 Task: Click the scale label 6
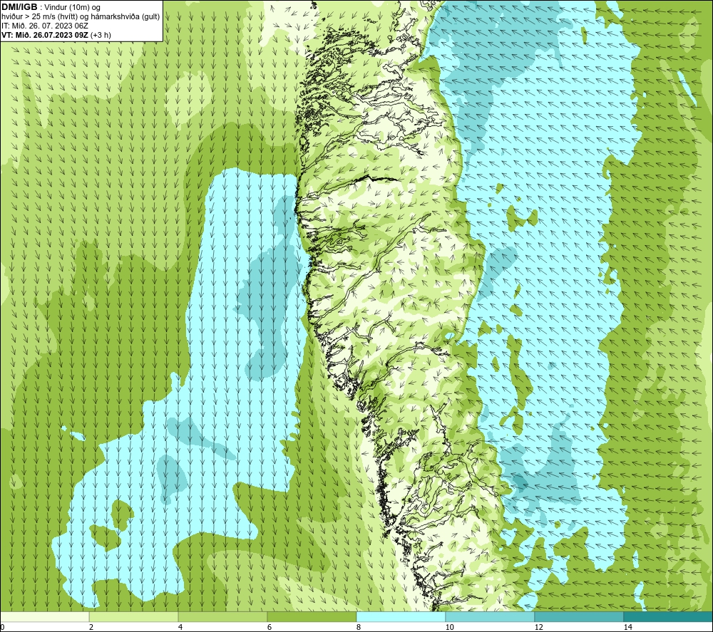pyautogui.click(x=270, y=627)
